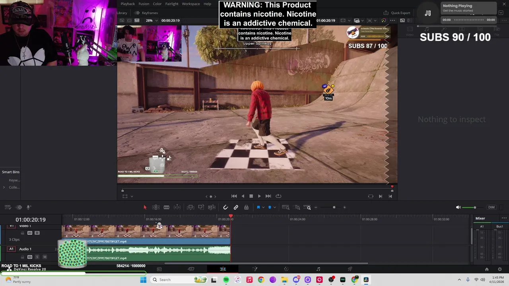This screenshot has height=286, width=509.
Task: Open the Media page icon
Action: [x=159, y=269]
